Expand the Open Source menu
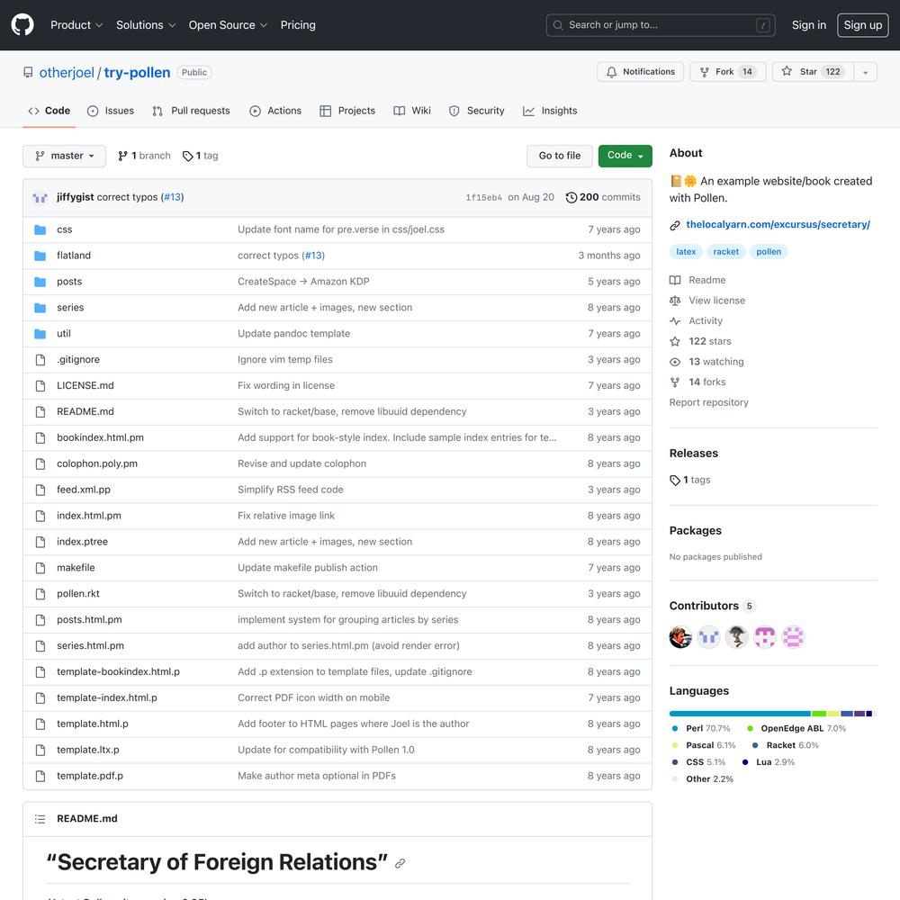 coord(228,24)
